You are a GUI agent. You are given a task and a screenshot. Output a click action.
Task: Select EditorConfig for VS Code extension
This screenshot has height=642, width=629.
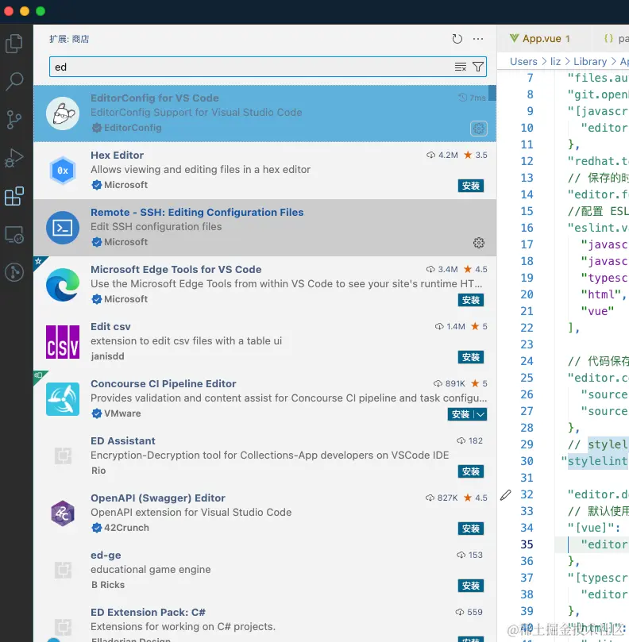[264, 113]
